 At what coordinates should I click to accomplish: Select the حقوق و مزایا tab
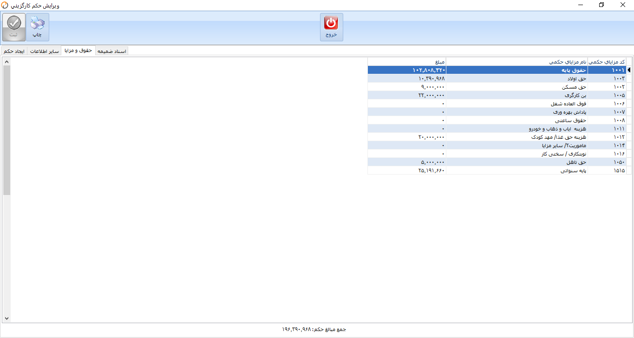click(78, 51)
